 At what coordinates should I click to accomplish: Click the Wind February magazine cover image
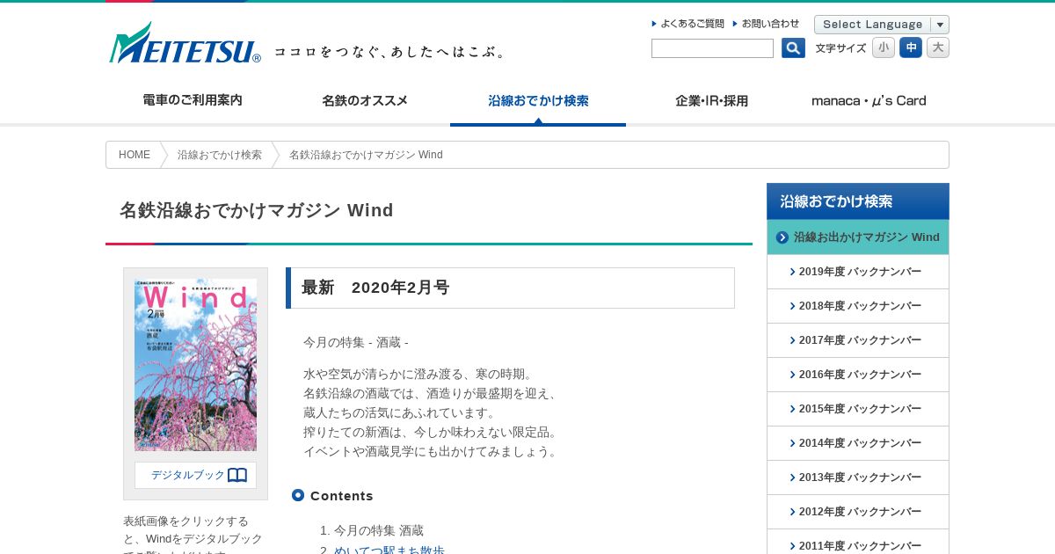point(195,365)
